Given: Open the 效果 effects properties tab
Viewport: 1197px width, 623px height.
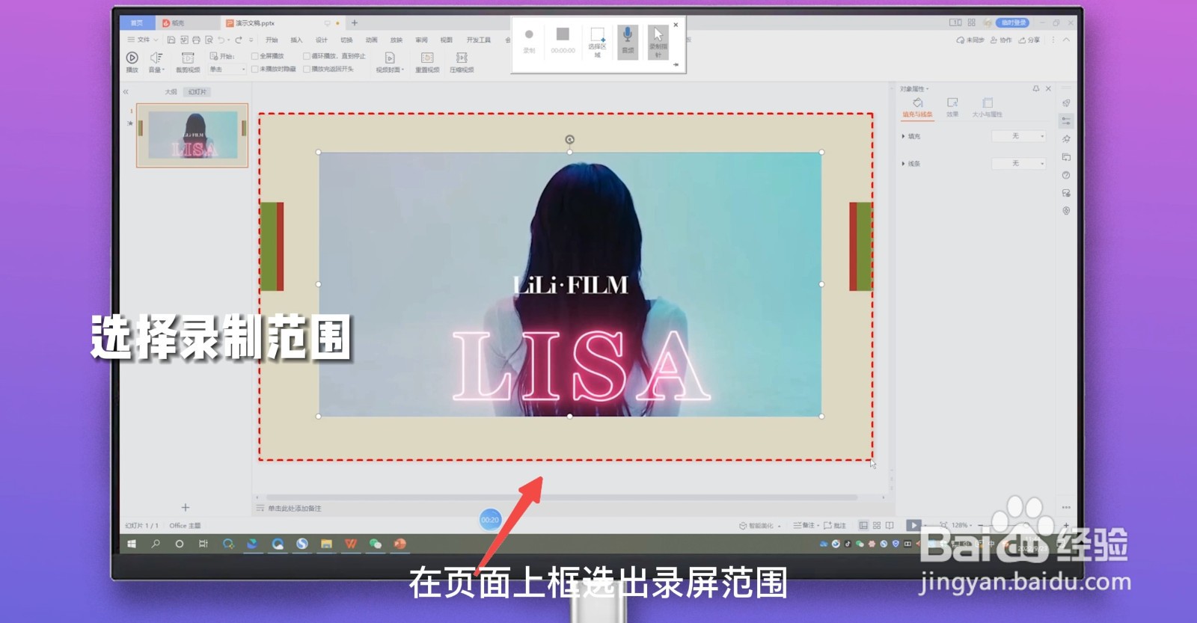Looking at the screenshot, I should 952,108.
